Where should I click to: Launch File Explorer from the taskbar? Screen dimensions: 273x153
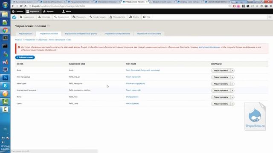[5, 14]
